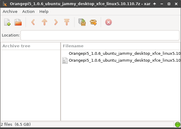Click inside the Location field

coord(100,35)
